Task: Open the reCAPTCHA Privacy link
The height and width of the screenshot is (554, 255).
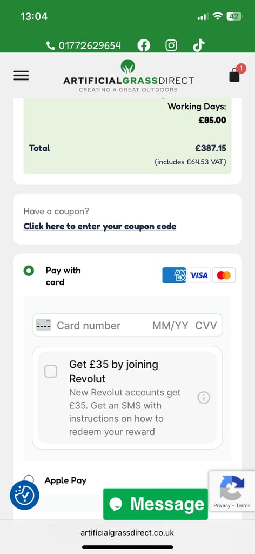Action: pos(222,506)
